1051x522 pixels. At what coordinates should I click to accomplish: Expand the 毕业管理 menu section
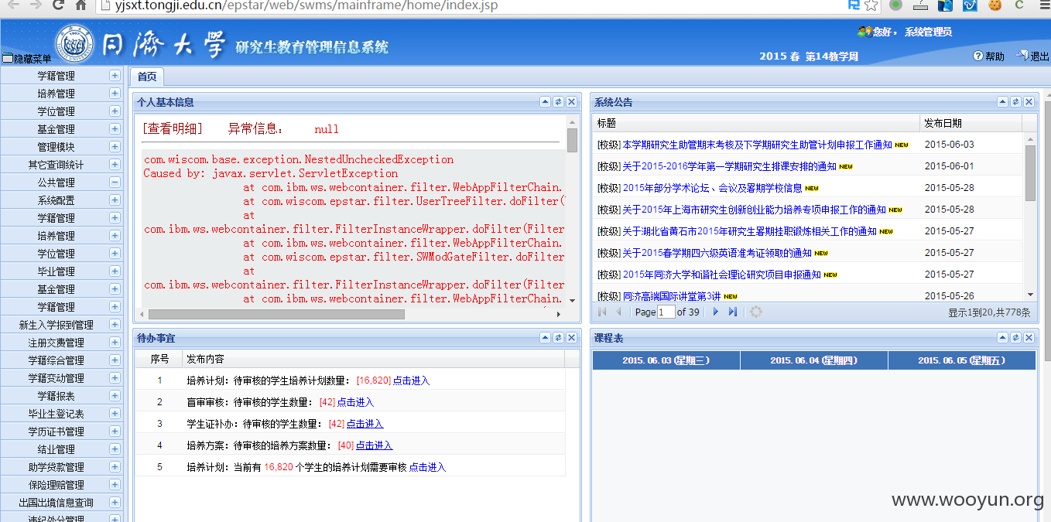click(115, 271)
